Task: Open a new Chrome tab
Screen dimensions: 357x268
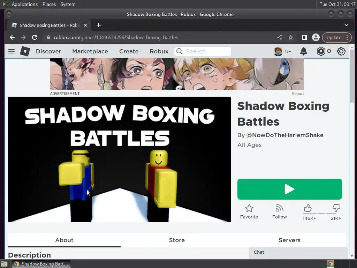Action: [x=99, y=25]
